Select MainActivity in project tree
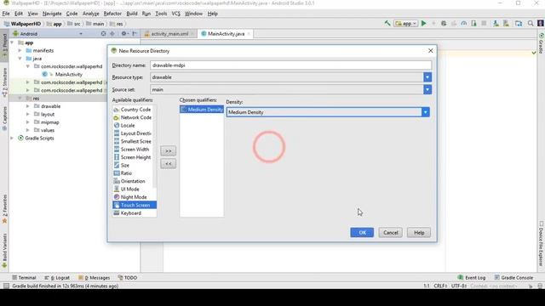The image size is (545, 306). click(x=68, y=74)
